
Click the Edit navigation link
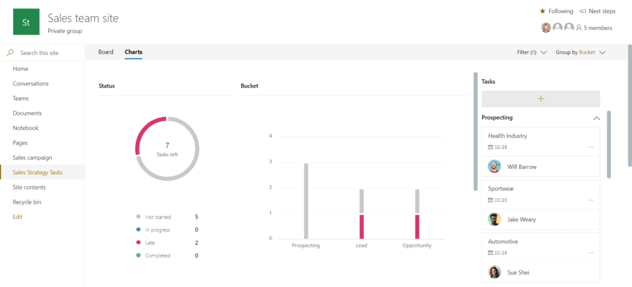coord(18,217)
